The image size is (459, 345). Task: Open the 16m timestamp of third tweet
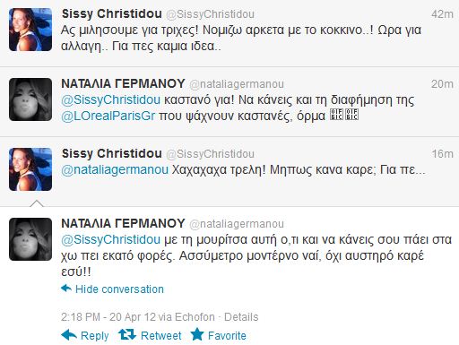[x=443, y=154]
